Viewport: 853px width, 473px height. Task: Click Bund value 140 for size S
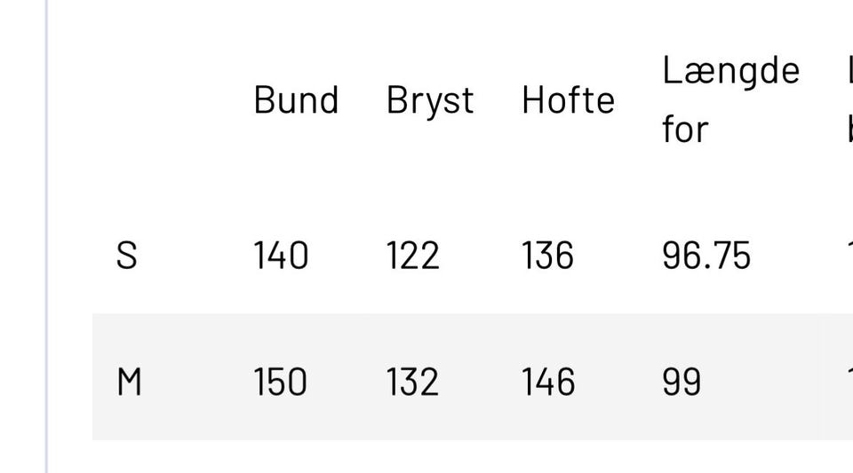coord(282,256)
